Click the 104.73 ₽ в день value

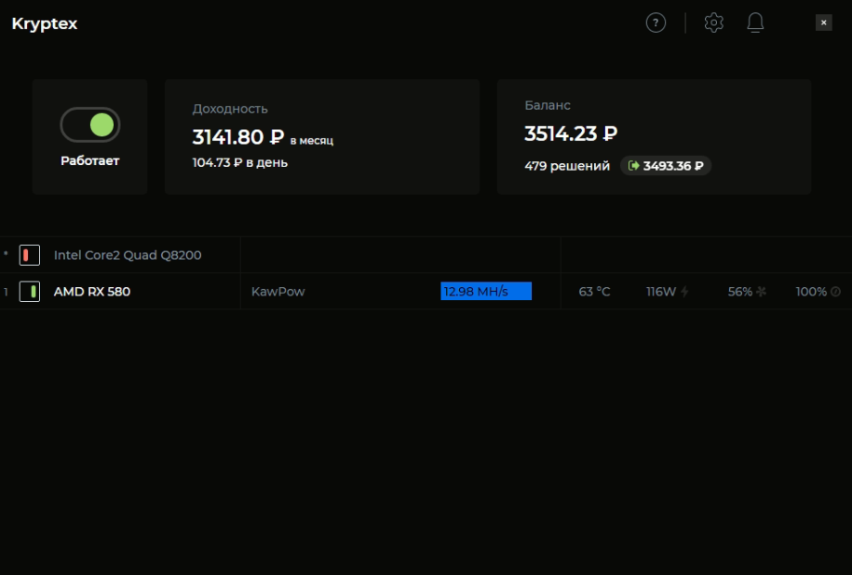click(239, 163)
